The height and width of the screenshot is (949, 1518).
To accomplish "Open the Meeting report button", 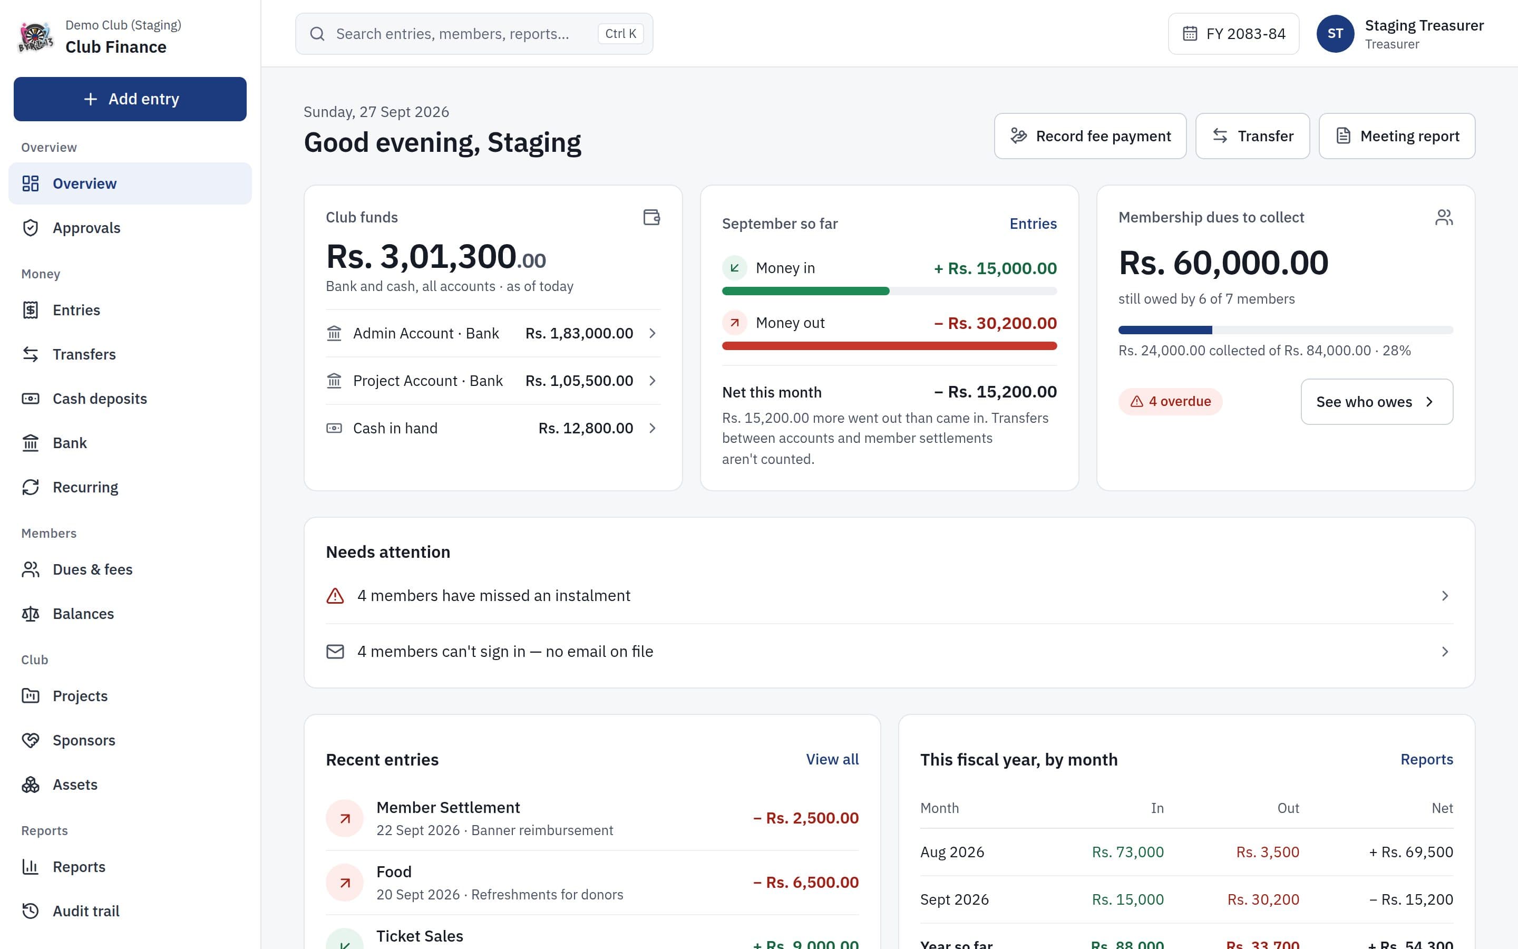I will [x=1397, y=136].
